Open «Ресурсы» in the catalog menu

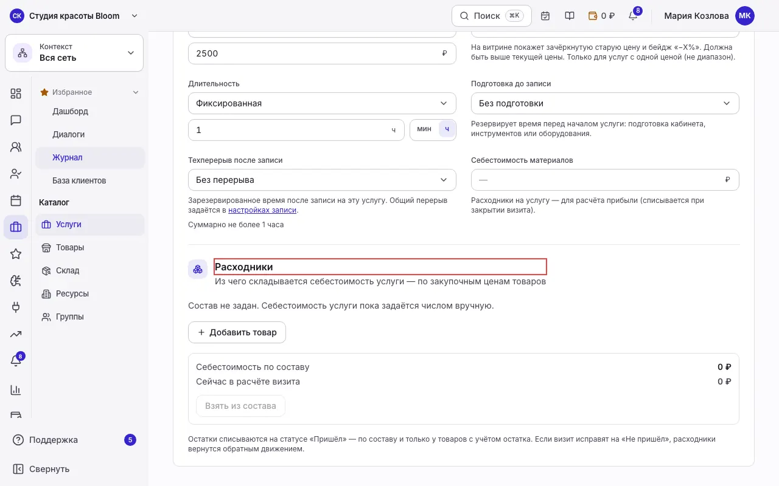pos(90,293)
